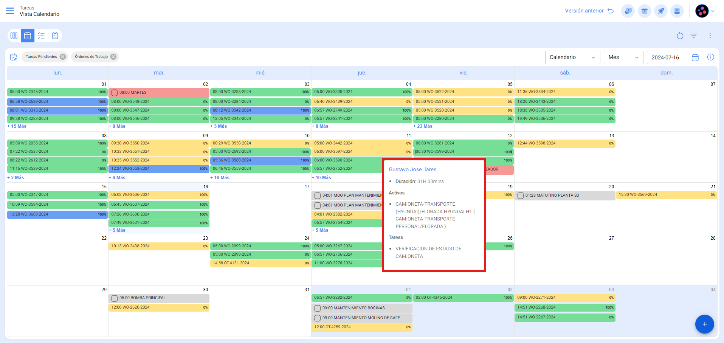The height and width of the screenshot is (343, 724).
Task: Switch to the checklist view
Action: pyautogui.click(x=41, y=36)
